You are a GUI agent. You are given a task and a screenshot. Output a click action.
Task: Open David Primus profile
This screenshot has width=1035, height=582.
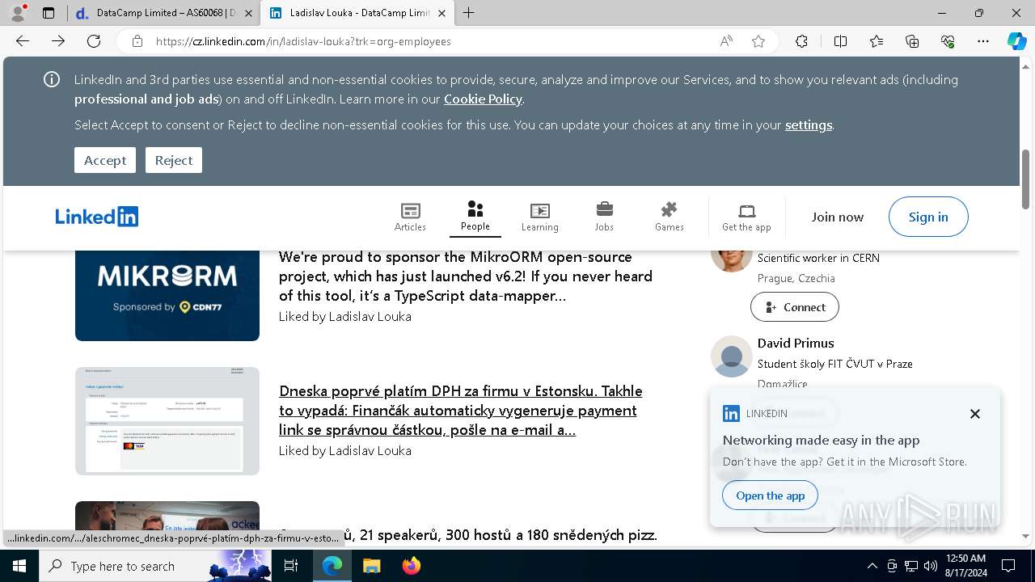click(x=796, y=343)
